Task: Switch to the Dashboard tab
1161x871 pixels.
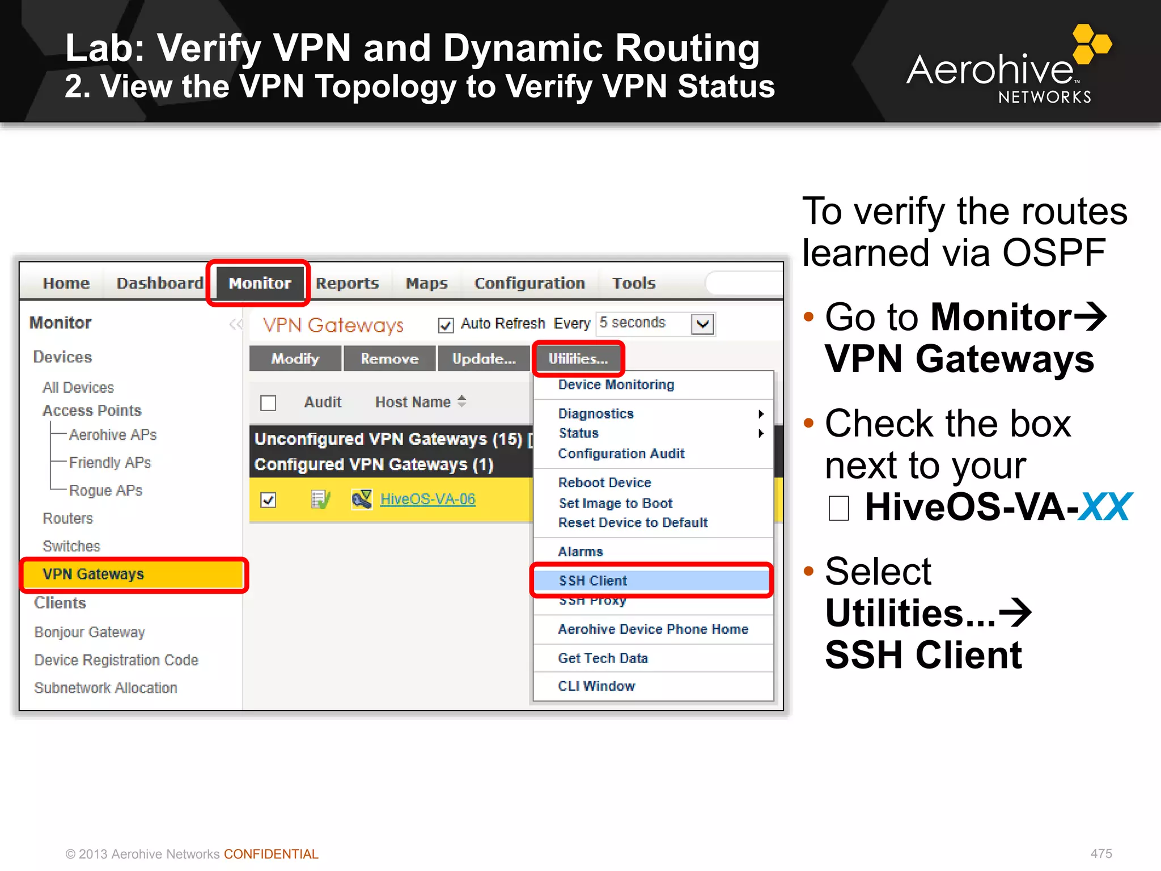Action: point(160,283)
